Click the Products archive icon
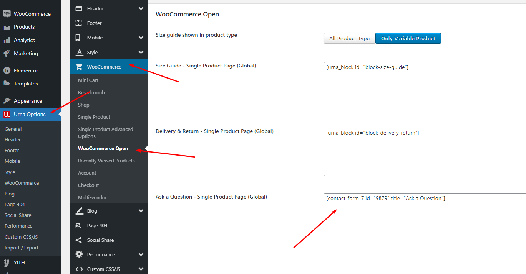The width and height of the screenshot is (526, 274). (x=7, y=27)
